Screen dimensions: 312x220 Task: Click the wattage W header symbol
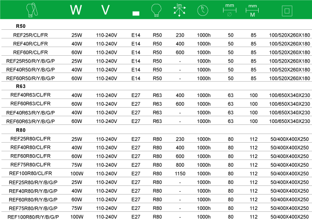point(76,10)
